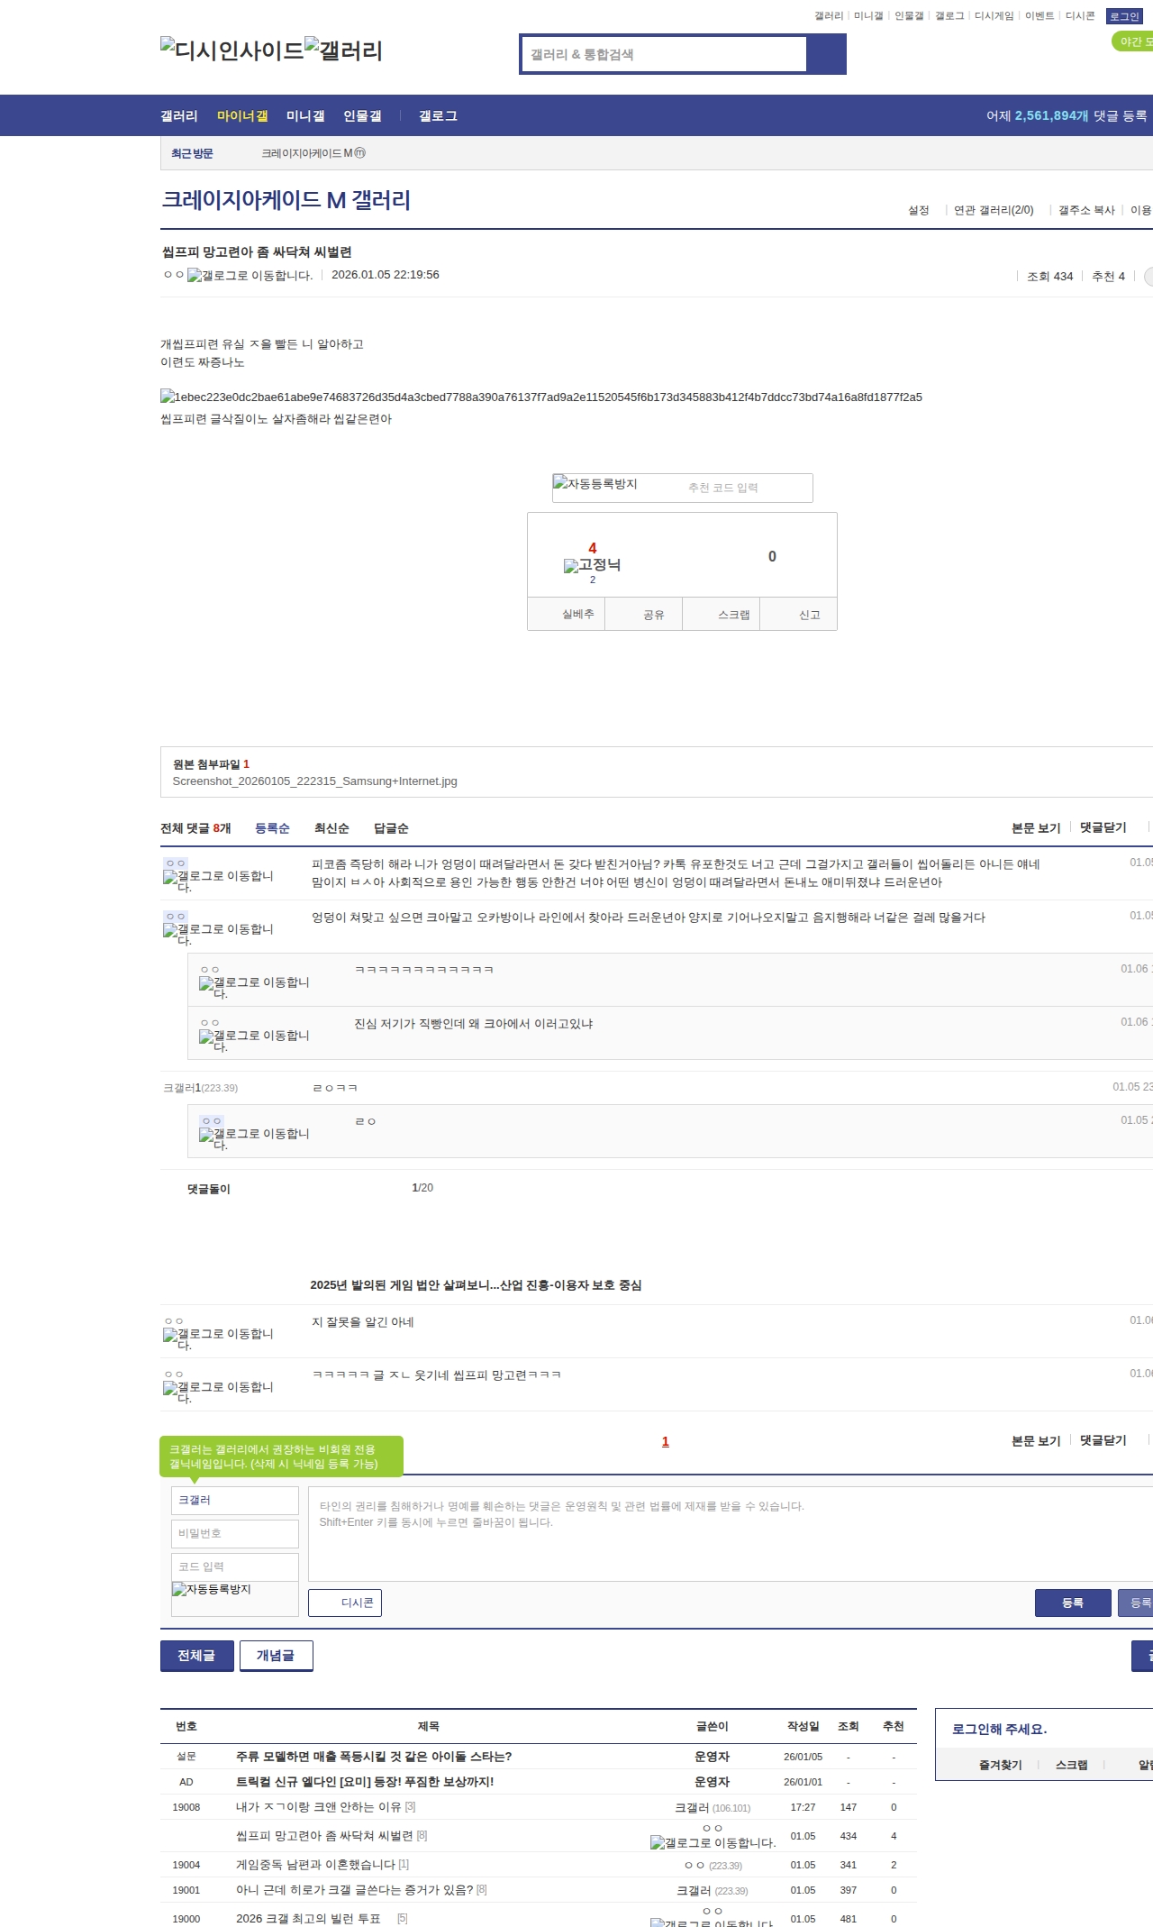Viewport: 1153px width, 1927px height.
Task: Open 갤로그 icon beside comment '지 잘못을 알긴 아네'
Action: (218, 1338)
